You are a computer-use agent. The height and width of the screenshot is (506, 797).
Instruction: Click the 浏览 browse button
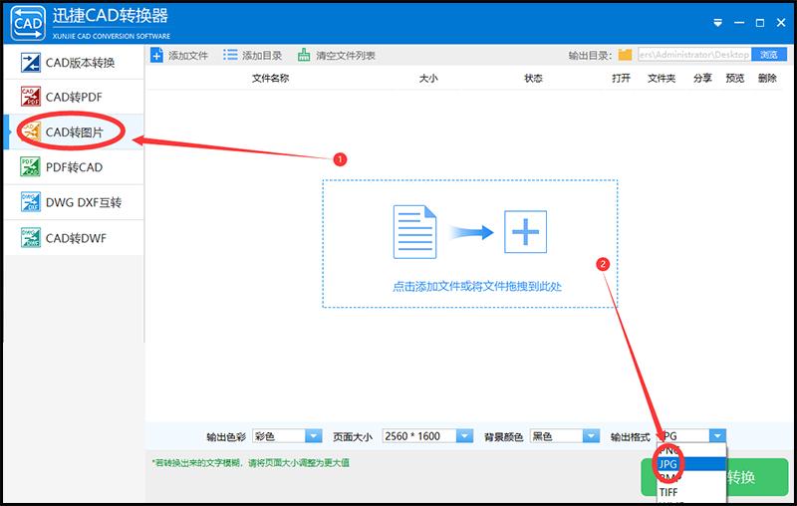(x=769, y=55)
